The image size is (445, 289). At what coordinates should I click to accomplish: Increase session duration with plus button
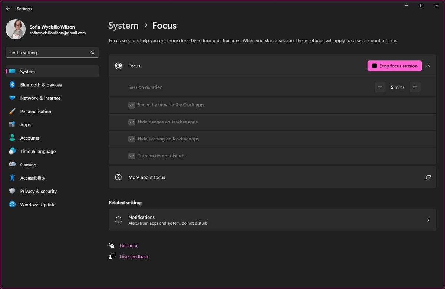(x=415, y=87)
